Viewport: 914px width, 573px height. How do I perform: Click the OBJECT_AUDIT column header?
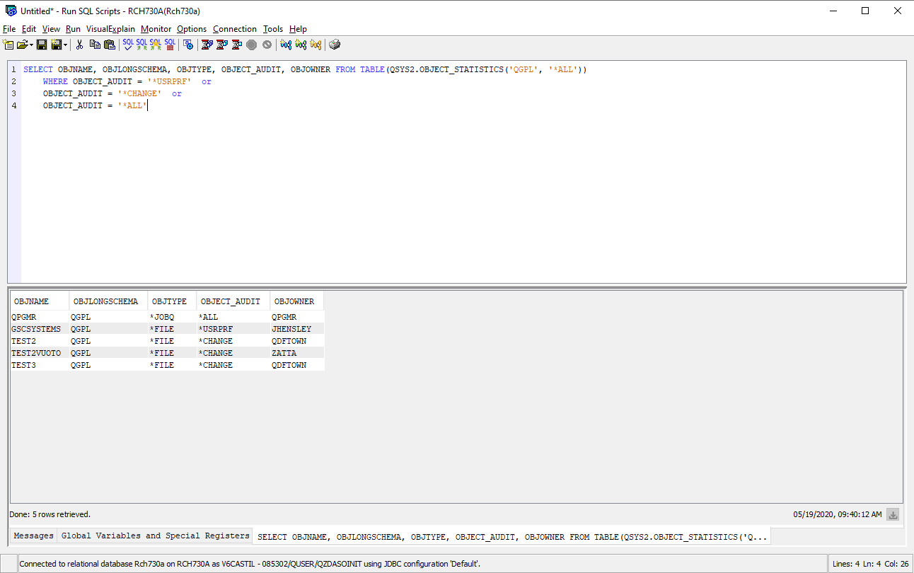233,301
